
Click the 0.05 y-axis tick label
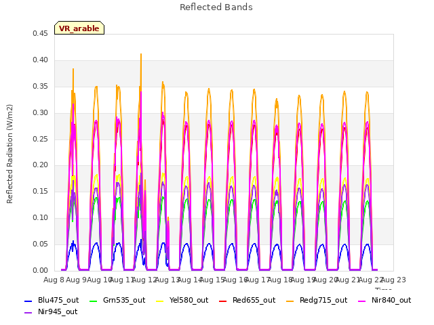[40, 244]
